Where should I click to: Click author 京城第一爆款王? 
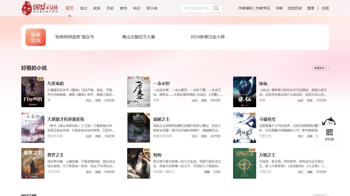(164, 172)
